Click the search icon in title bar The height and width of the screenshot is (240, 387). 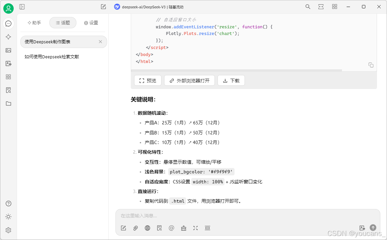coord(308,7)
